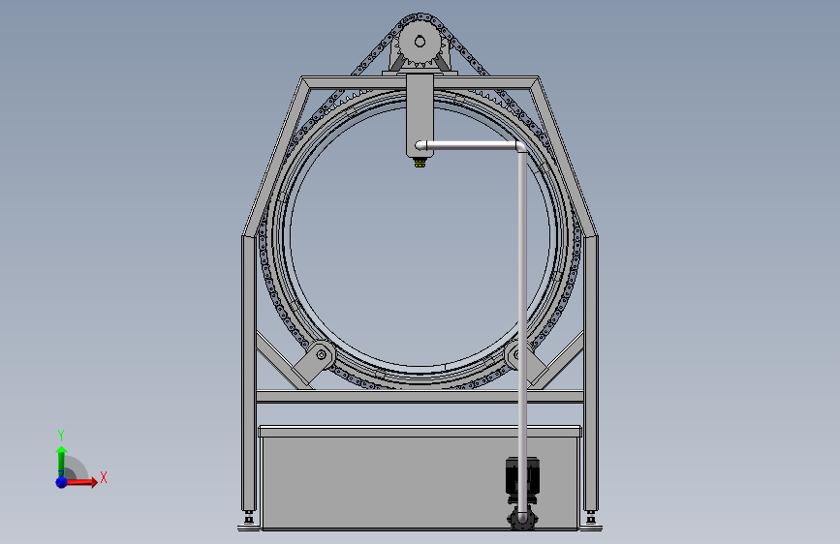Select the small drive sprocket at the top
The height and width of the screenshot is (544, 840).
click(x=420, y=42)
